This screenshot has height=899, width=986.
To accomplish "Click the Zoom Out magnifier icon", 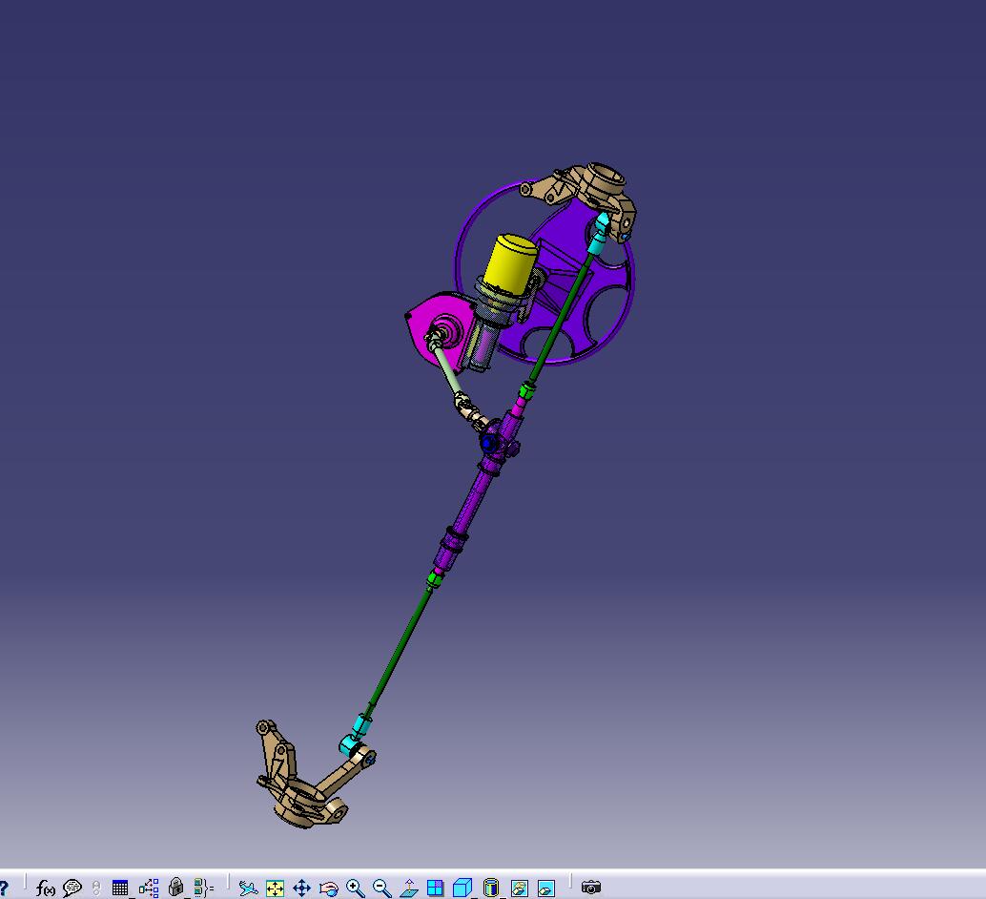I will (380, 888).
